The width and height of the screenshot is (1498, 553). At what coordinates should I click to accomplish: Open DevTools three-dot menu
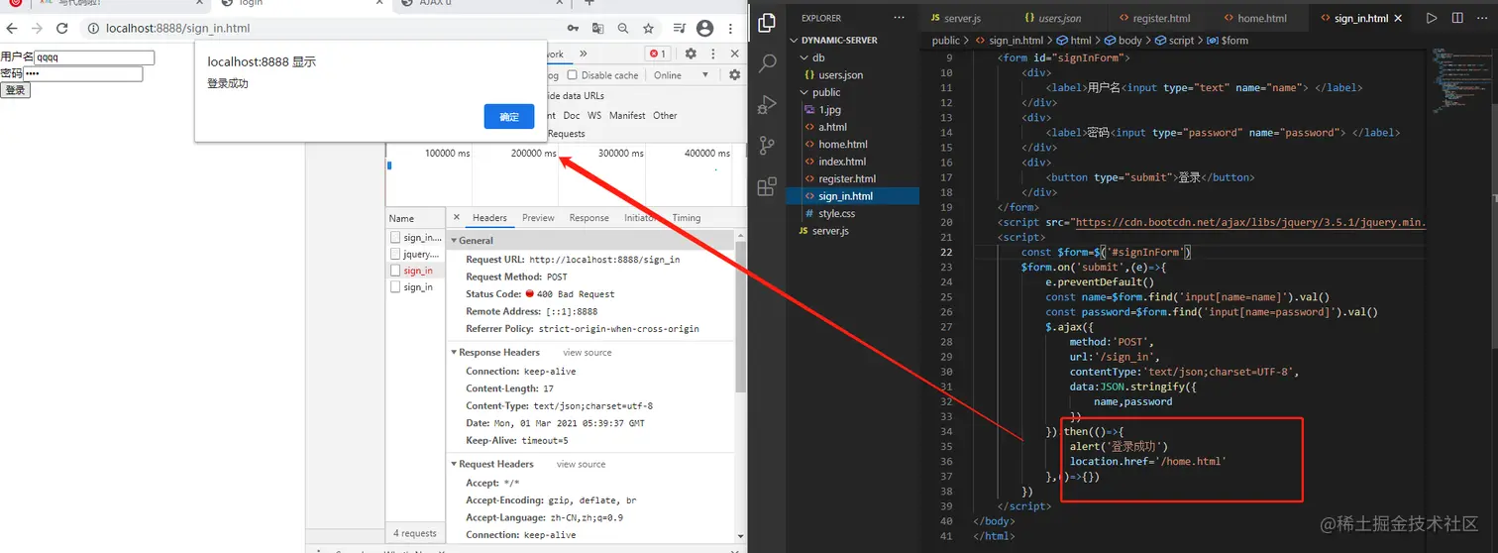point(712,54)
